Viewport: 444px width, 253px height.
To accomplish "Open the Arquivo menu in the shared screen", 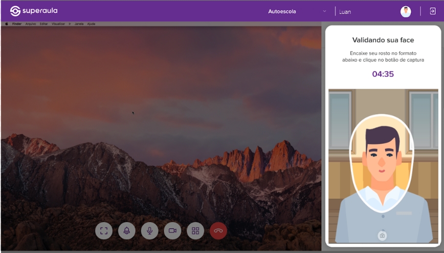I will tap(30, 24).
